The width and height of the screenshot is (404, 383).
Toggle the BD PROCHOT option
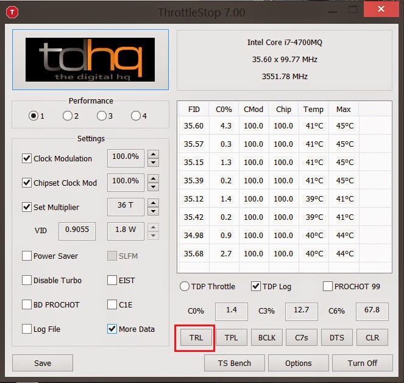[x=27, y=304]
